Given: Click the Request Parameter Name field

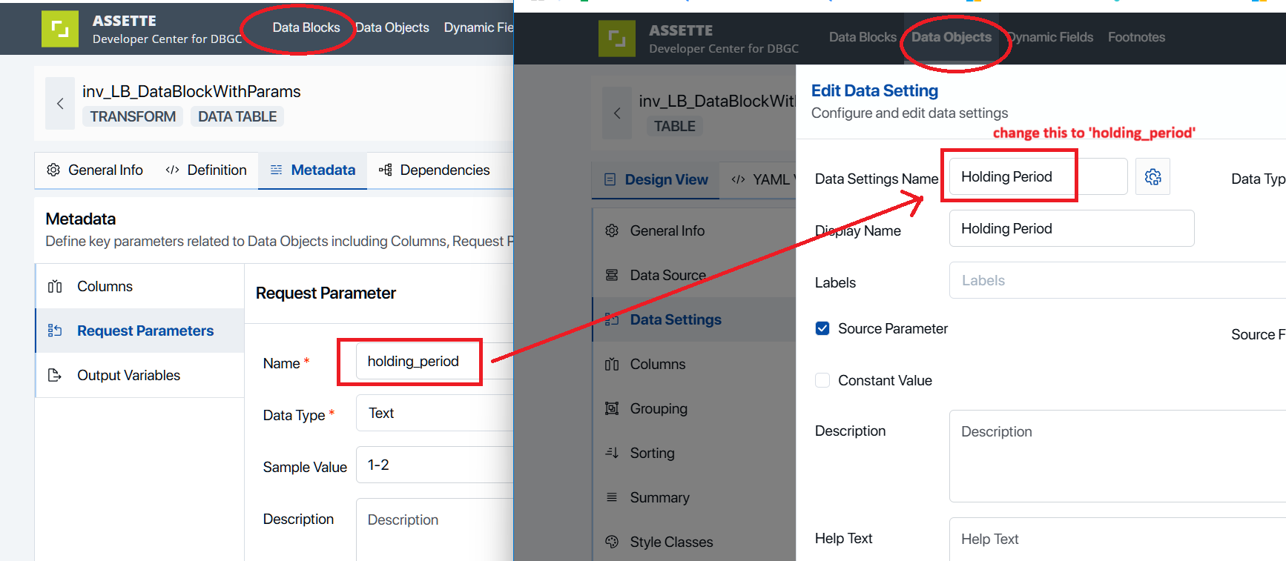Looking at the screenshot, I should 435,361.
